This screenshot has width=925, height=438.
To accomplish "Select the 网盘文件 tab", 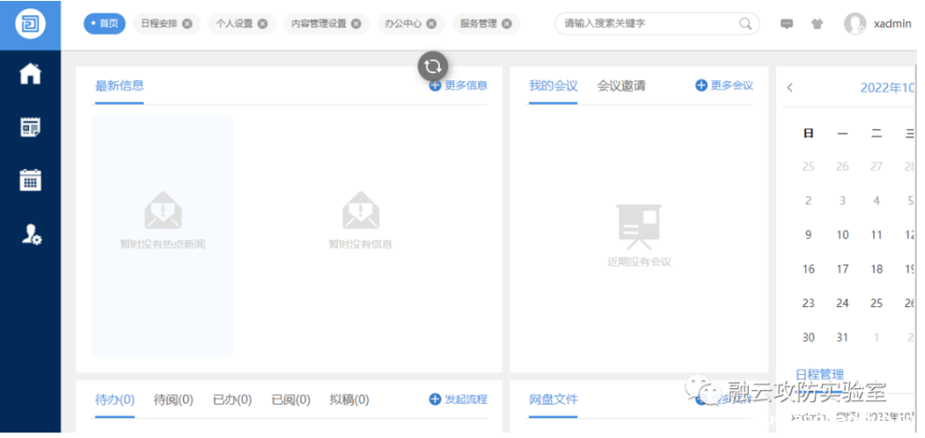I will click(x=554, y=400).
